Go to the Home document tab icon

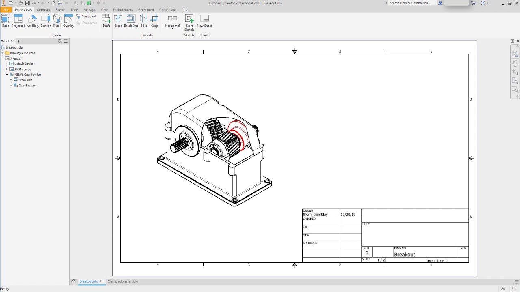click(73, 281)
